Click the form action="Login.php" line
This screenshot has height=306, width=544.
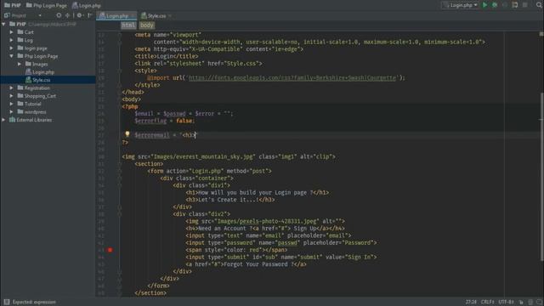209,171
